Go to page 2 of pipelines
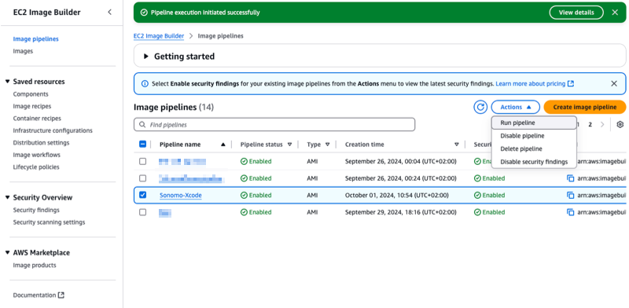The width and height of the screenshot is (629, 308). 590,125
